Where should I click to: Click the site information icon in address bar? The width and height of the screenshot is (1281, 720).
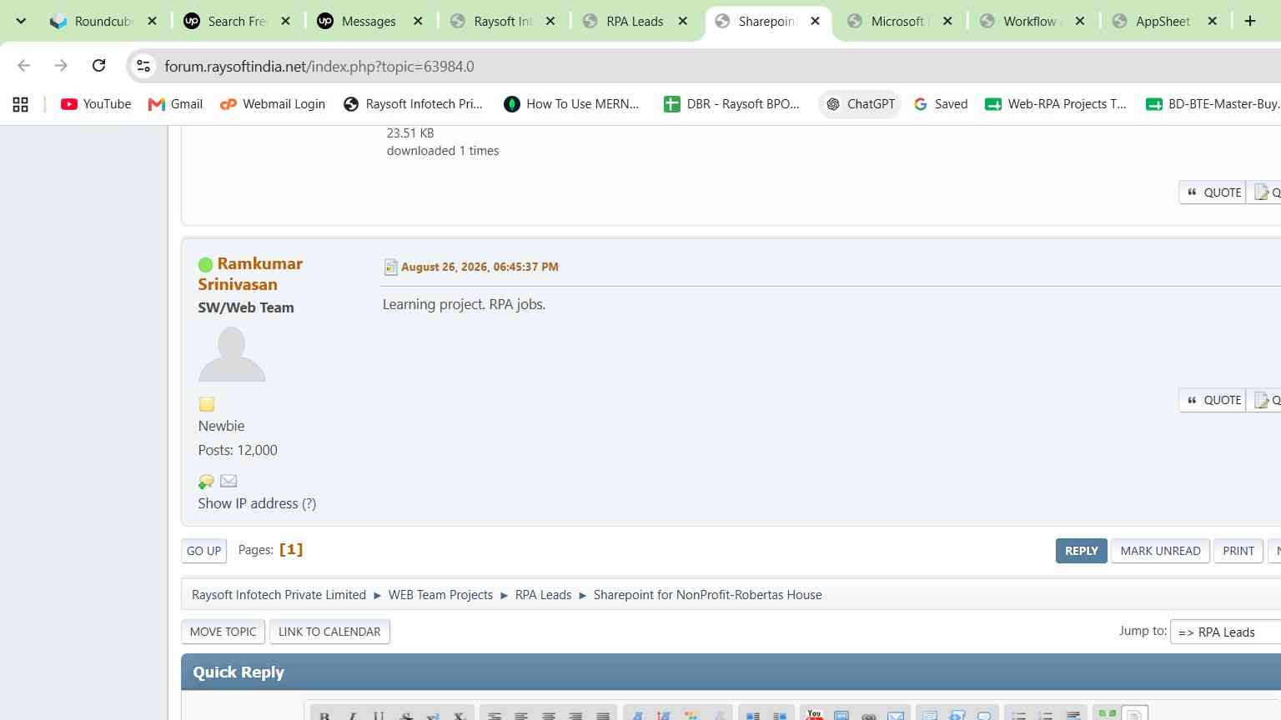[x=143, y=66]
